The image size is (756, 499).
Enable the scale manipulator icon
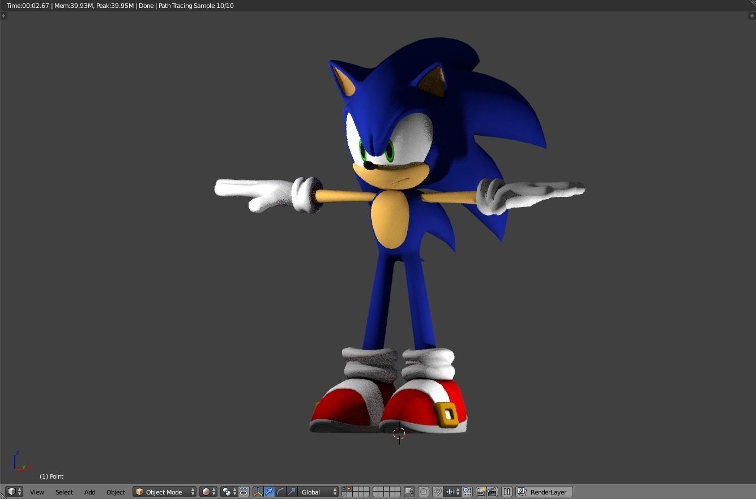(292, 492)
